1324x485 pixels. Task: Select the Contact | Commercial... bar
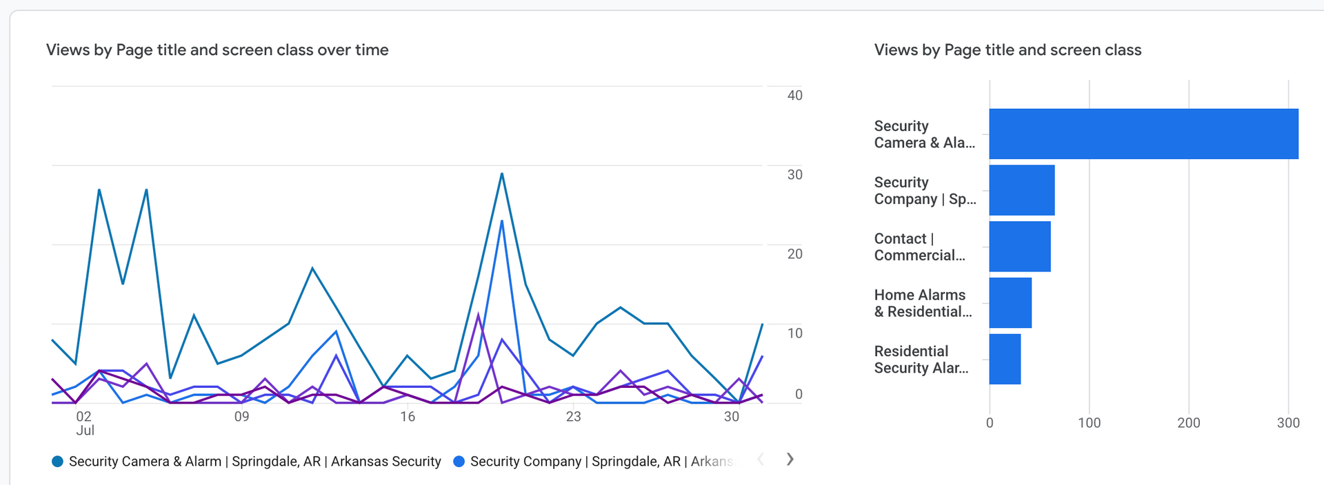coord(1019,247)
